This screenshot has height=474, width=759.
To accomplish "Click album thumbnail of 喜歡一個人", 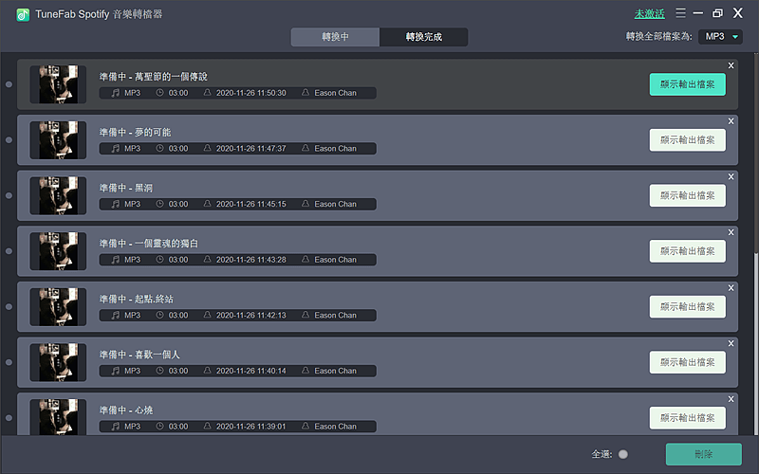I will (x=58, y=363).
